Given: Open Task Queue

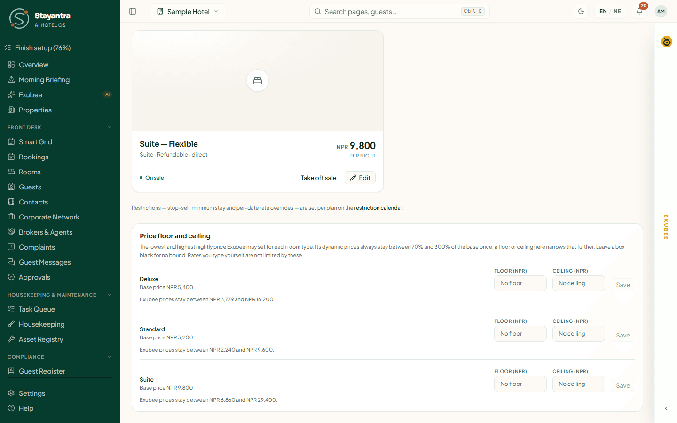Looking at the screenshot, I should (x=60, y=309).
